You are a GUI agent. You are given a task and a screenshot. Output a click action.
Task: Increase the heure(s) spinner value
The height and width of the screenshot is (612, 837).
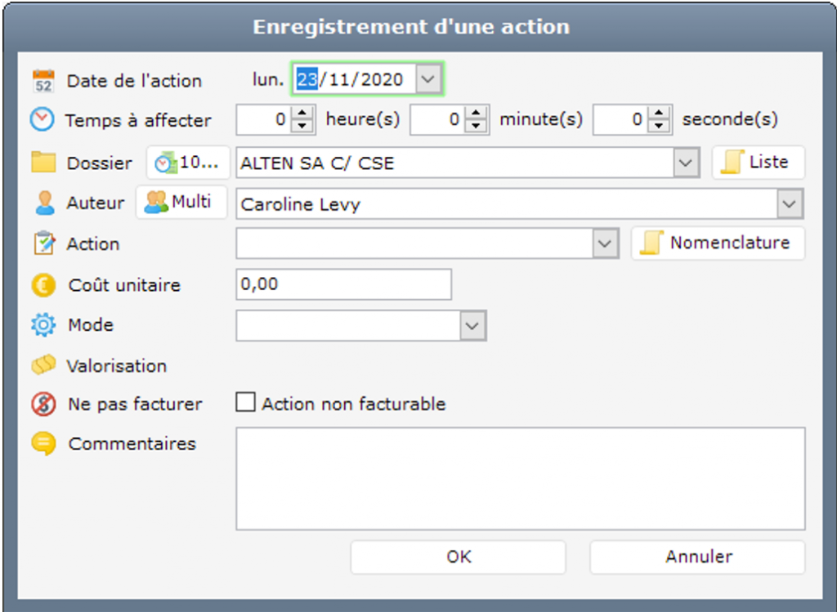click(303, 114)
